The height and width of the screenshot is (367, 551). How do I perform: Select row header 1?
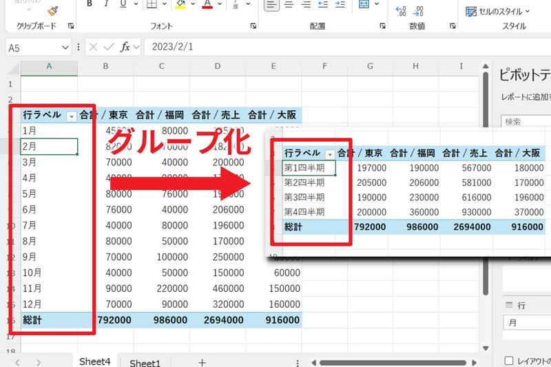[10, 84]
